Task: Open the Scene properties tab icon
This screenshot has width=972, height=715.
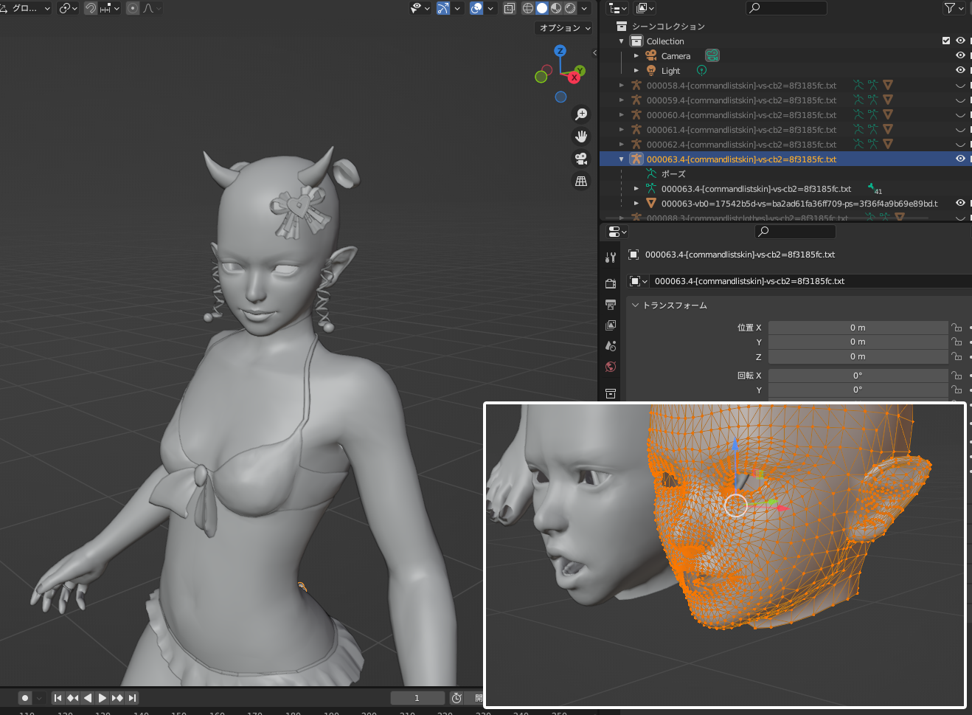Action: [611, 346]
